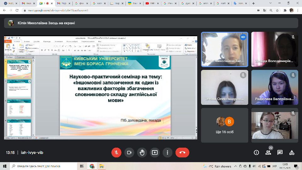Bookmark this page with star icon
The image size is (302, 170).
coord(278,10)
